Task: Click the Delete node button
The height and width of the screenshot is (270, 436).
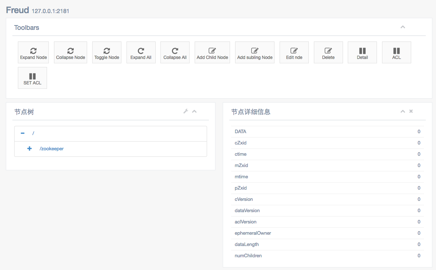Action: [328, 53]
